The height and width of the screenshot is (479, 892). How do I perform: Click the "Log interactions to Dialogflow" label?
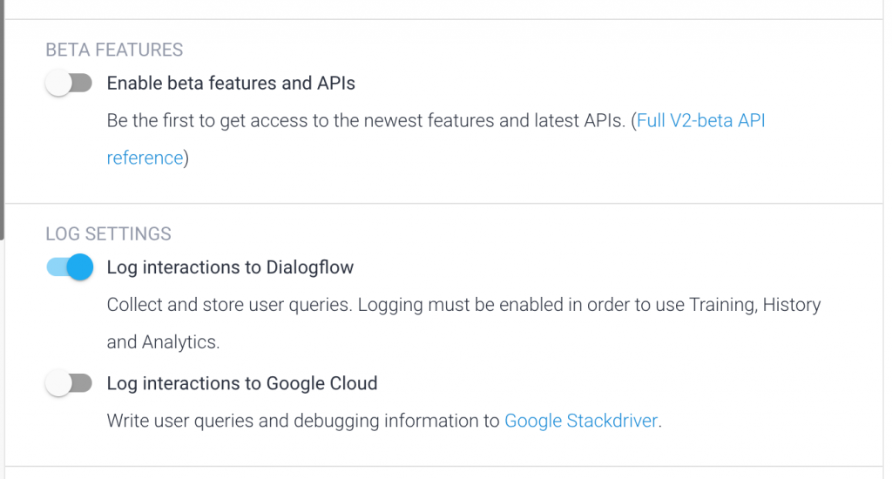(x=230, y=267)
